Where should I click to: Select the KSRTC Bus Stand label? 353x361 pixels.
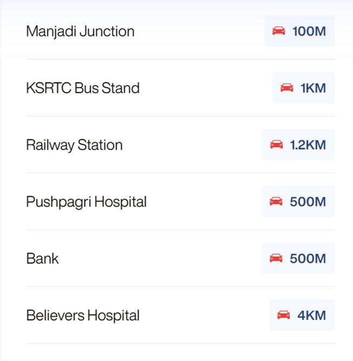(x=83, y=88)
